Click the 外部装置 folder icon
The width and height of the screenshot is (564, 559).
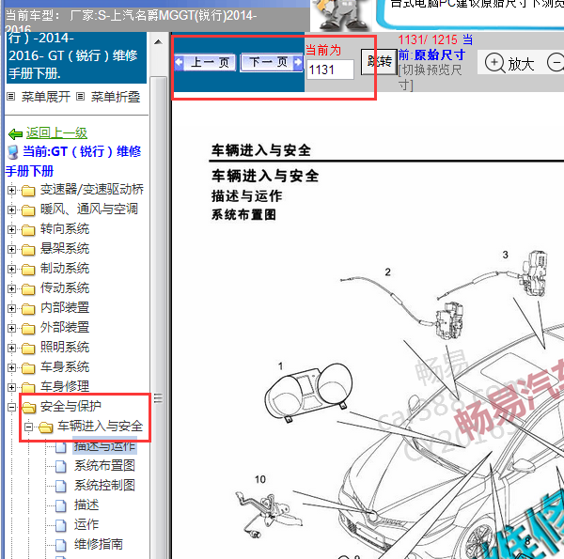pos(28,329)
